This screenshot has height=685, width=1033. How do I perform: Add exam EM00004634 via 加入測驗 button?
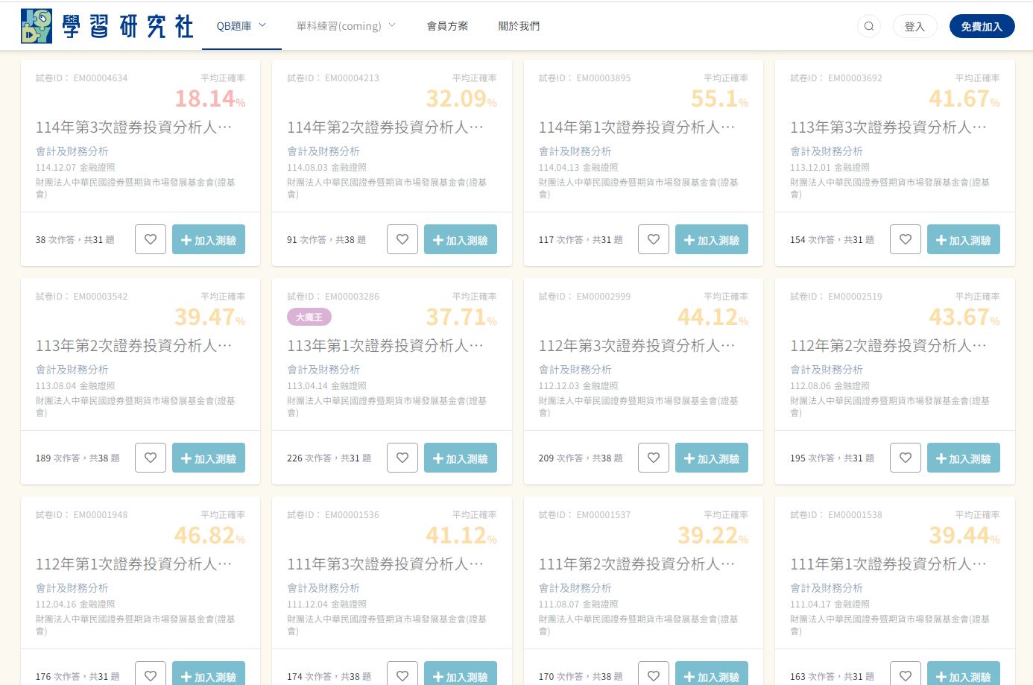[209, 240]
